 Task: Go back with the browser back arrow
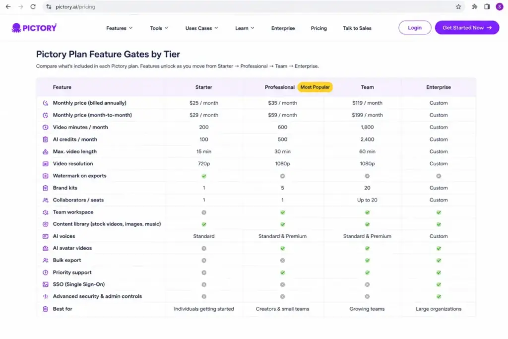8,6
